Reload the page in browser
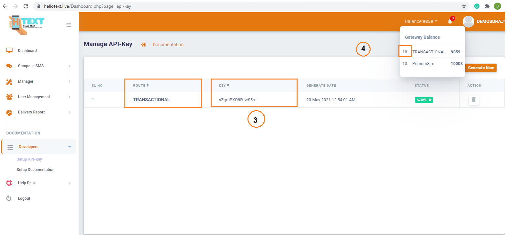This screenshot has height=235, width=515. 26,6
